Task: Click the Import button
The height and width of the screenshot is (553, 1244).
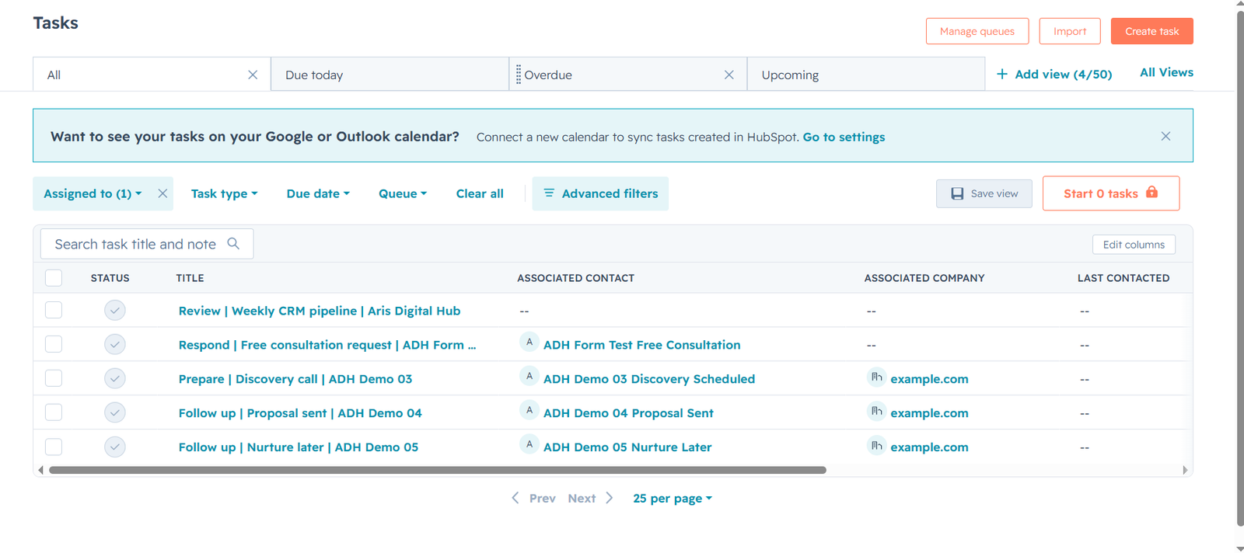Action: coord(1070,31)
